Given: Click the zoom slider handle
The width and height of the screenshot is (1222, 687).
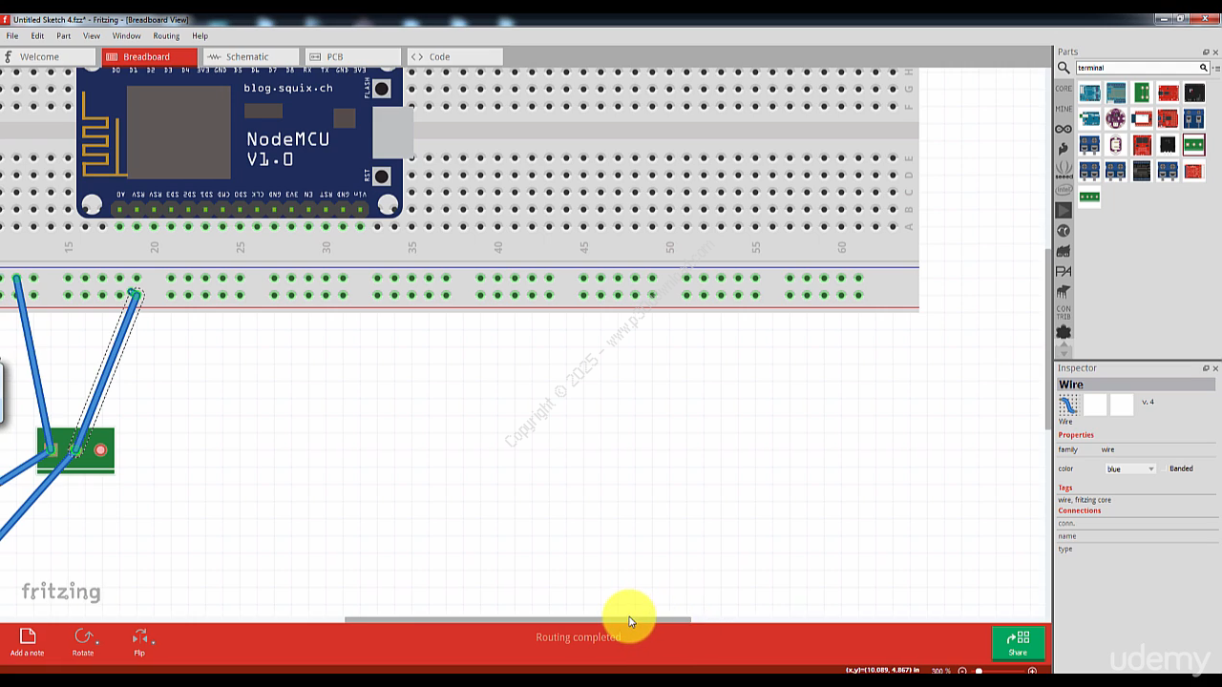Looking at the screenshot, I should (x=979, y=671).
